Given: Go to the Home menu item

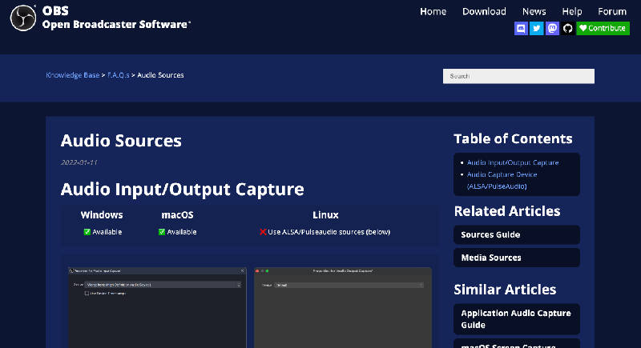Looking at the screenshot, I should 433,11.
